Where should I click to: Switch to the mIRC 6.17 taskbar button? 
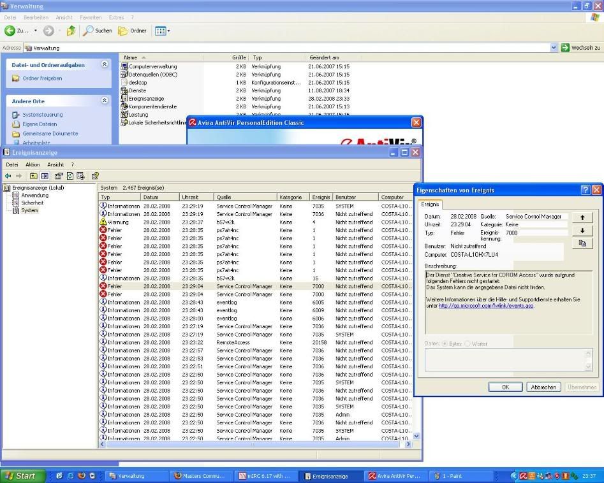pyautogui.click(x=266, y=476)
